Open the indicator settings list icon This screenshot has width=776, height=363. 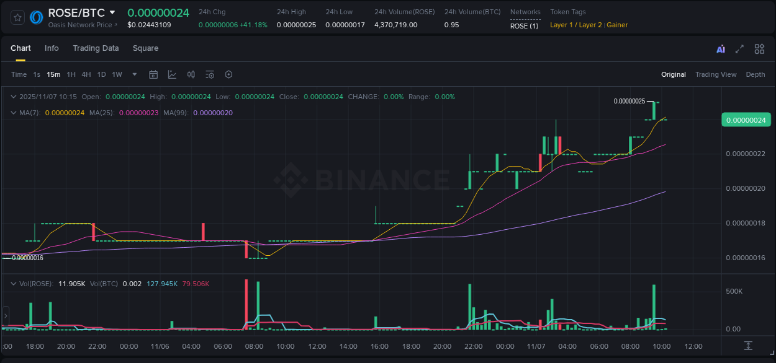point(210,74)
